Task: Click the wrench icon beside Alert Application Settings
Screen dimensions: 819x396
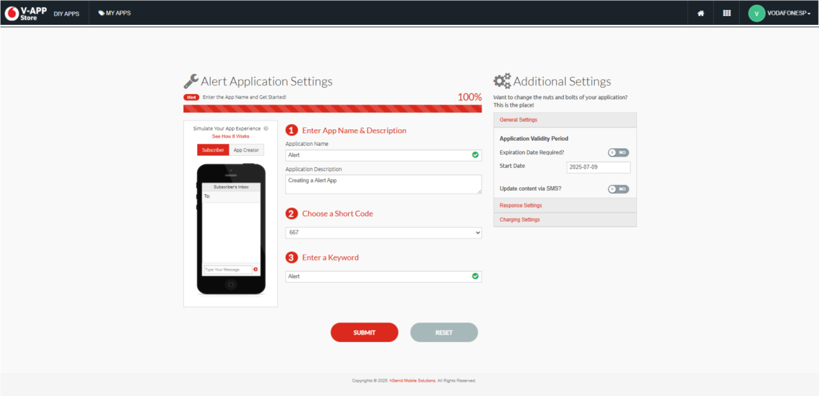Action: pos(192,80)
